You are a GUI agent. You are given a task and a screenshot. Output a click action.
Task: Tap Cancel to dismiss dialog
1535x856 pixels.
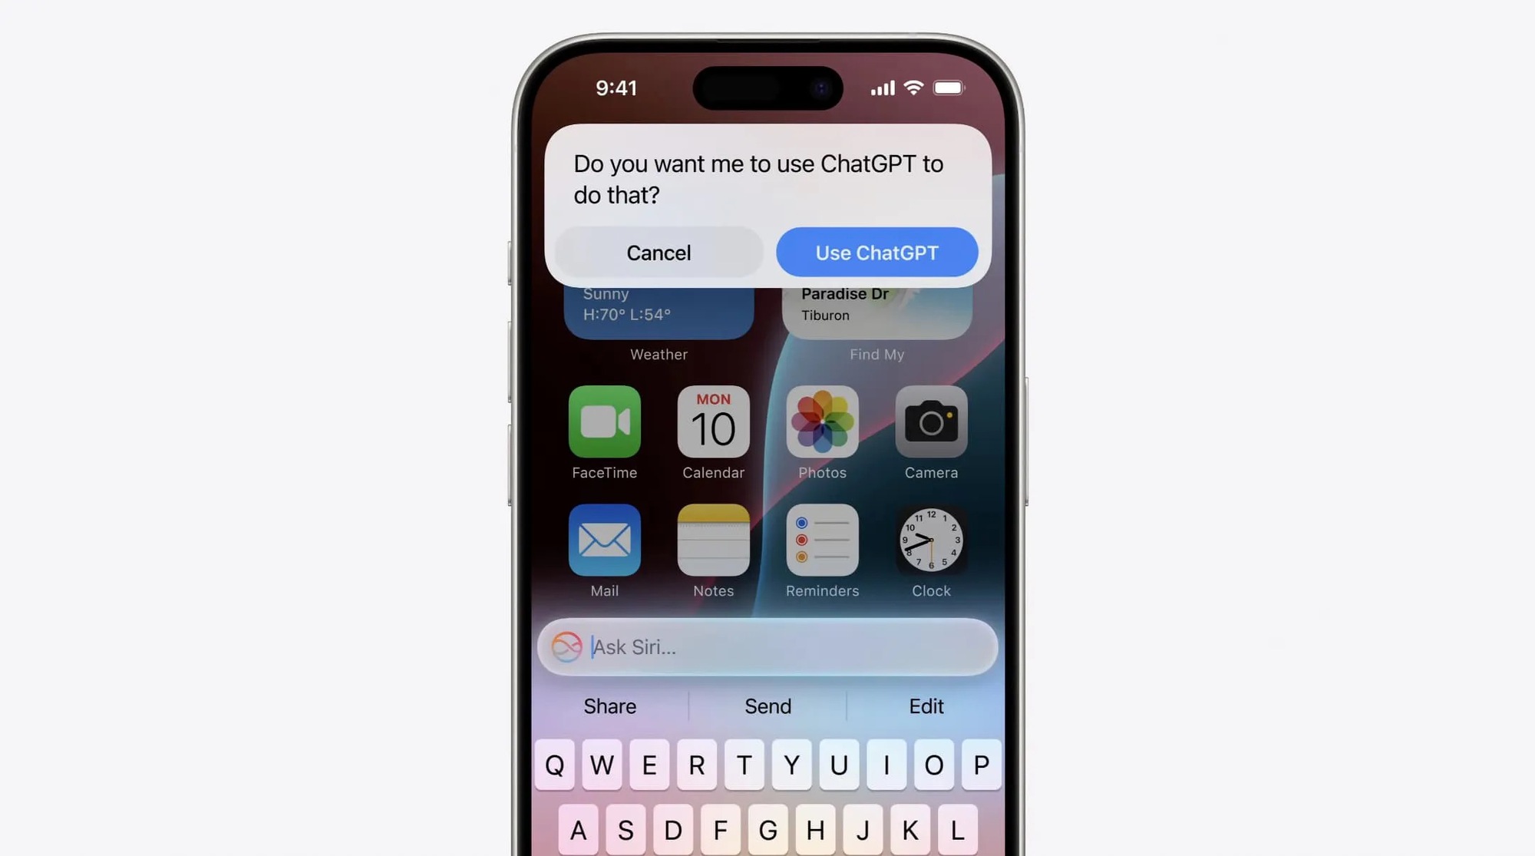(x=658, y=252)
